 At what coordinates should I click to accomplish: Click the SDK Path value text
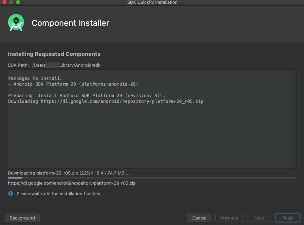coord(66,65)
